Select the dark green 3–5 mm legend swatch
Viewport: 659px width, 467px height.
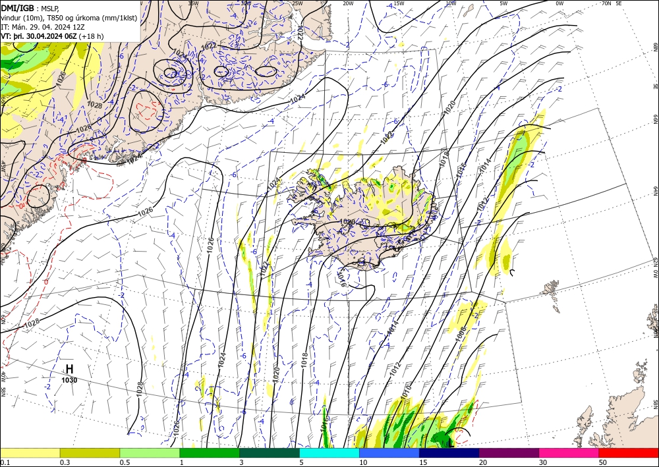270,453
